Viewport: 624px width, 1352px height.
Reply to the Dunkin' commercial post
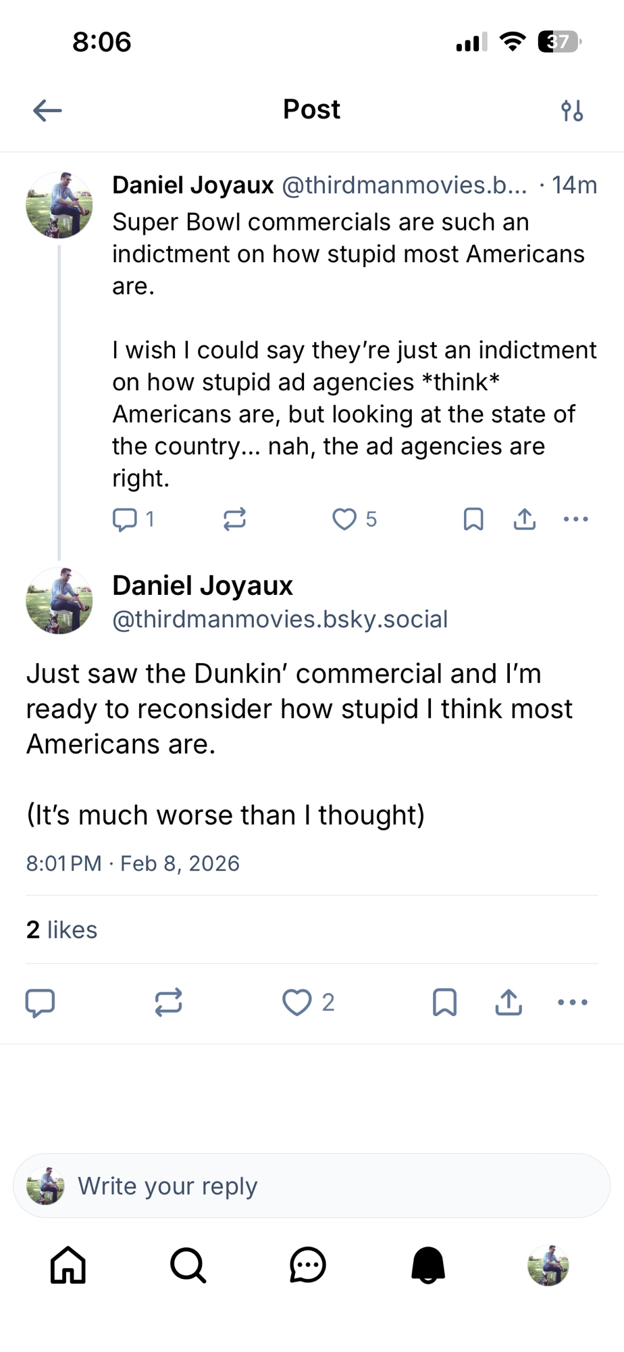pyautogui.click(x=40, y=1003)
